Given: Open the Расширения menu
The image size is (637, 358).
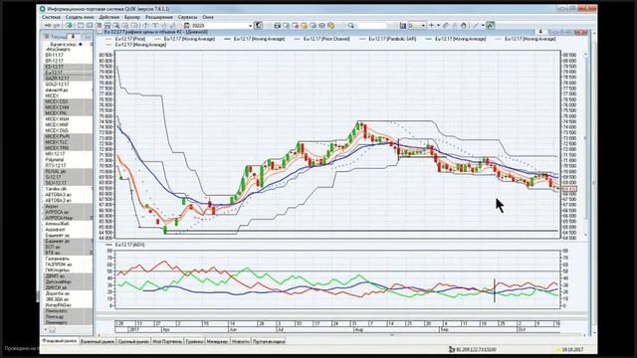Looking at the screenshot, I should [x=159, y=17].
